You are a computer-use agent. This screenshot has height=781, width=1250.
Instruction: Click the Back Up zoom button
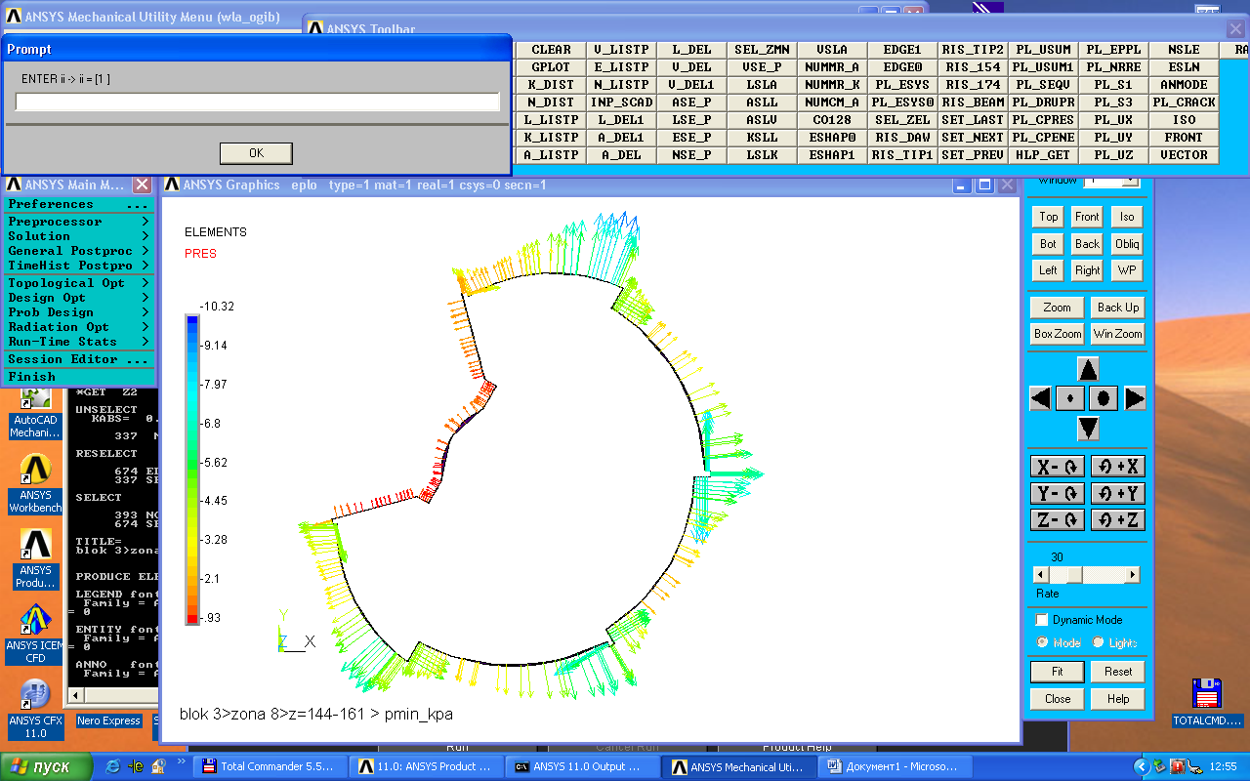point(1117,308)
